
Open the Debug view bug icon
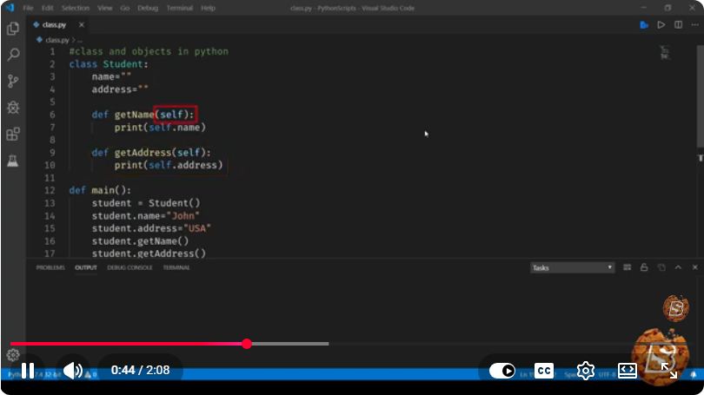tap(13, 108)
